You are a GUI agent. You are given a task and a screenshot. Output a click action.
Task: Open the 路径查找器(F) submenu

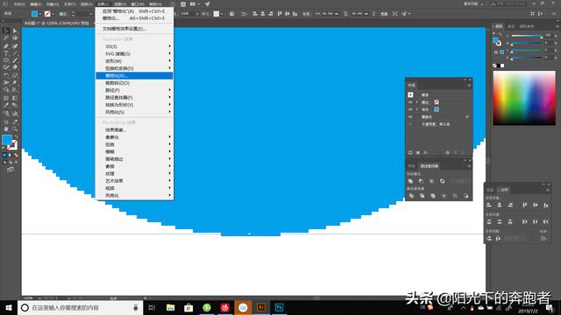click(x=134, y=97)
